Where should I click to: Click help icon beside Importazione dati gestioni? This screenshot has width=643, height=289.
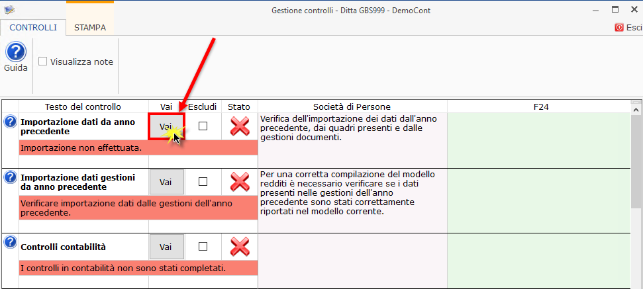pos(9,177)
